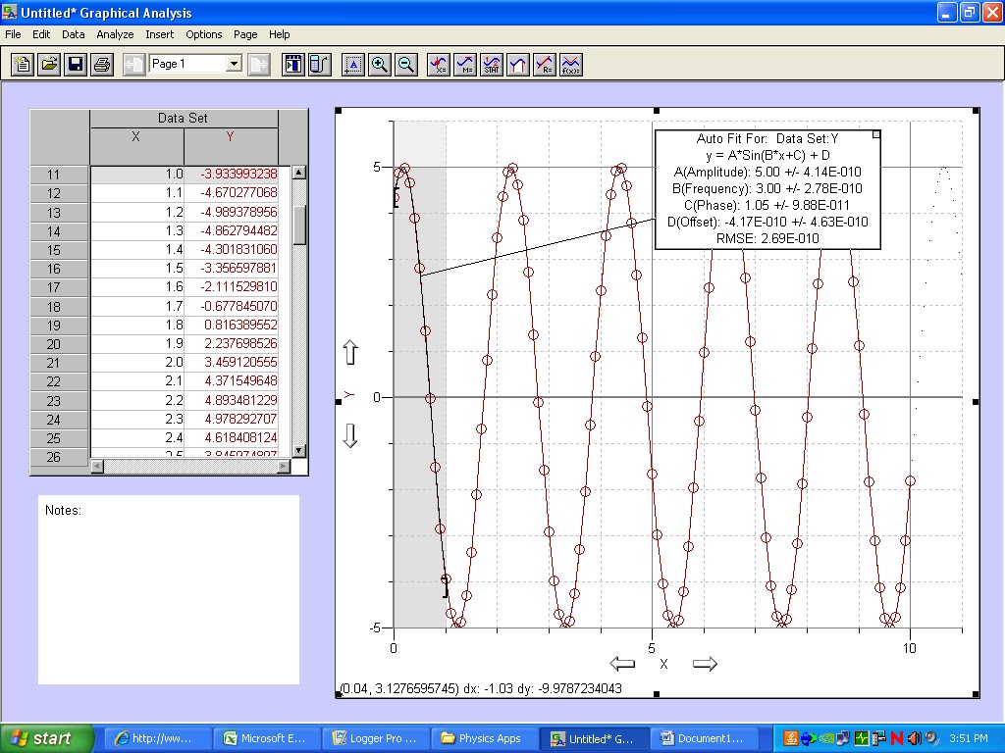The image size is (1005, 753).
Task: Open the Analyze menu
Action: [x=115, y=34]
